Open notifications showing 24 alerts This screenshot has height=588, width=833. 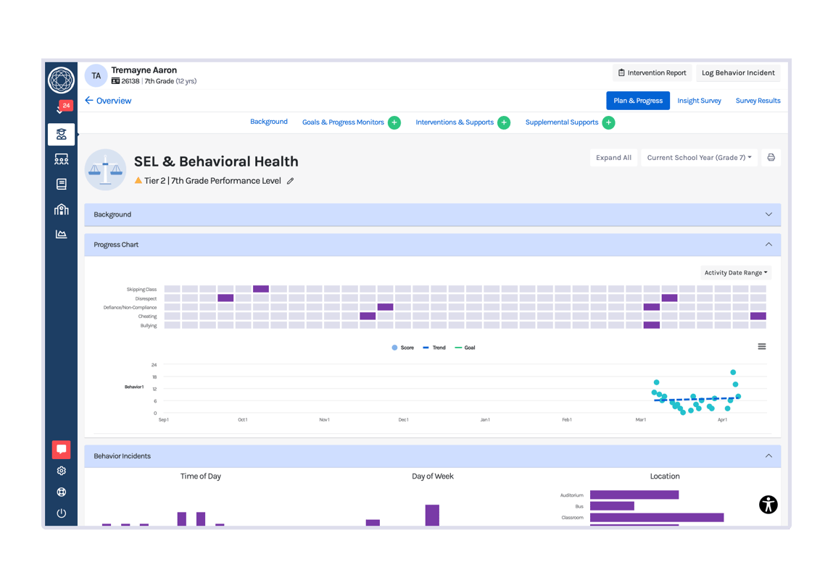pos(62,107)
